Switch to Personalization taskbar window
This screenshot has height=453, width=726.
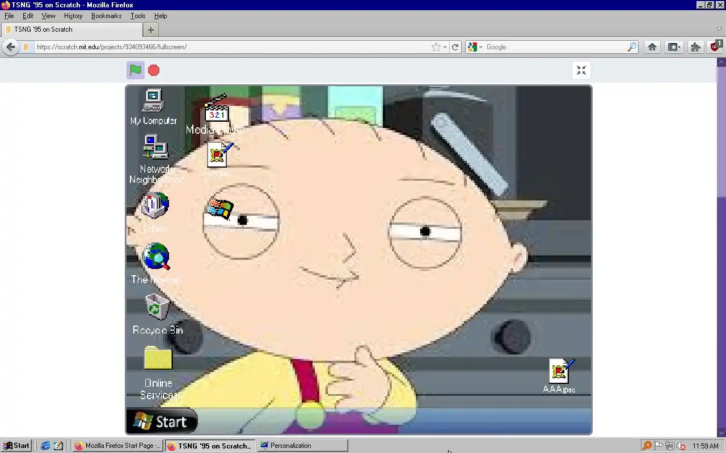(302, 446)
